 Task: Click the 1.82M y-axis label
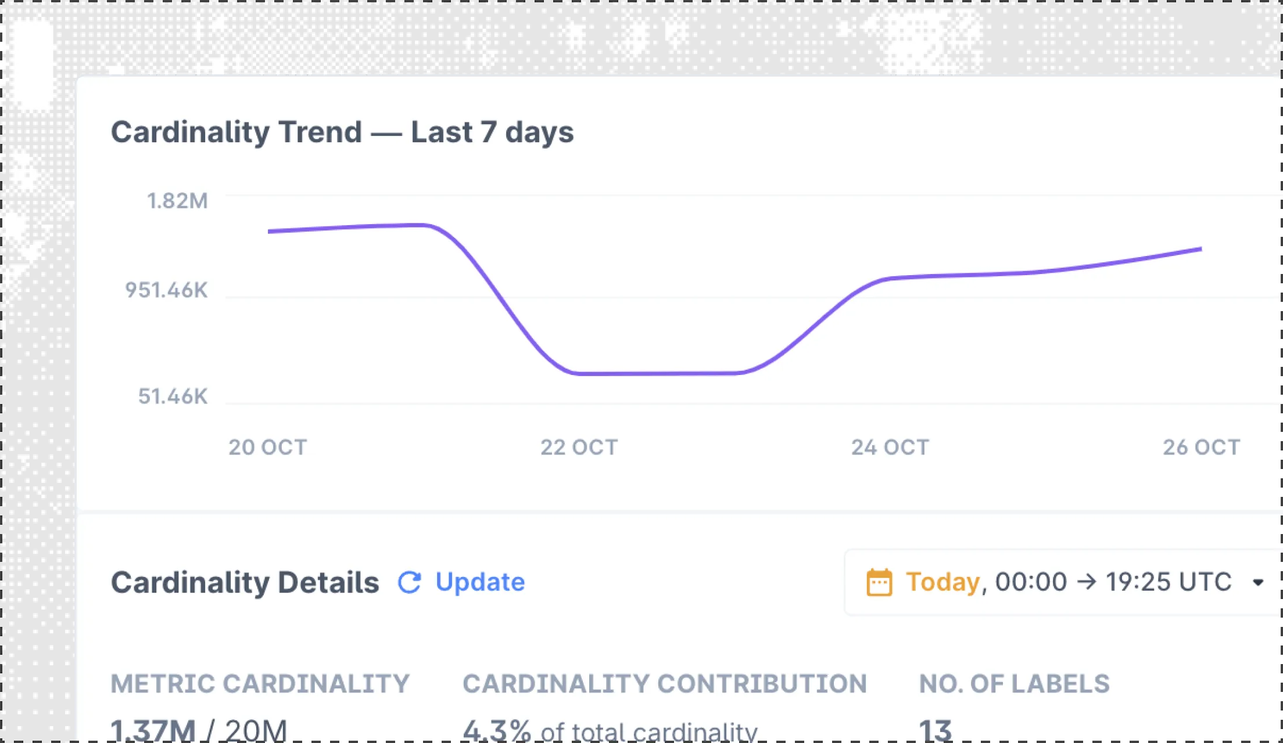177,201
